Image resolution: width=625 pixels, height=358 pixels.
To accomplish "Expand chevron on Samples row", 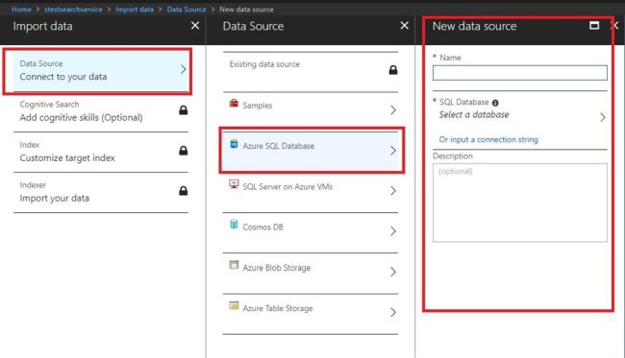I will click(393, 110).
